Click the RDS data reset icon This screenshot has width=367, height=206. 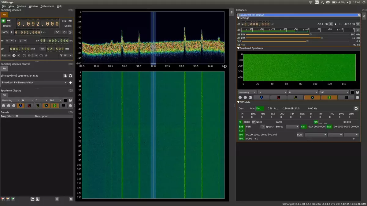coord(356,108)
